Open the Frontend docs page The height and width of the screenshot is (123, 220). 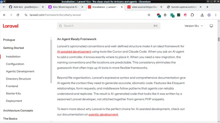tap(12, 86)
